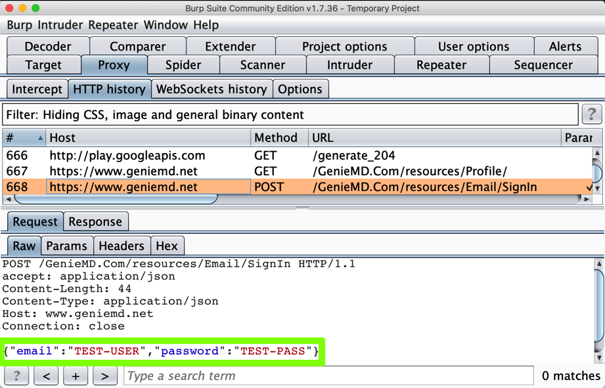Screen dimensions: 605x388
Task: Switch to the Spider tab
Action: (x=183, y=65)
